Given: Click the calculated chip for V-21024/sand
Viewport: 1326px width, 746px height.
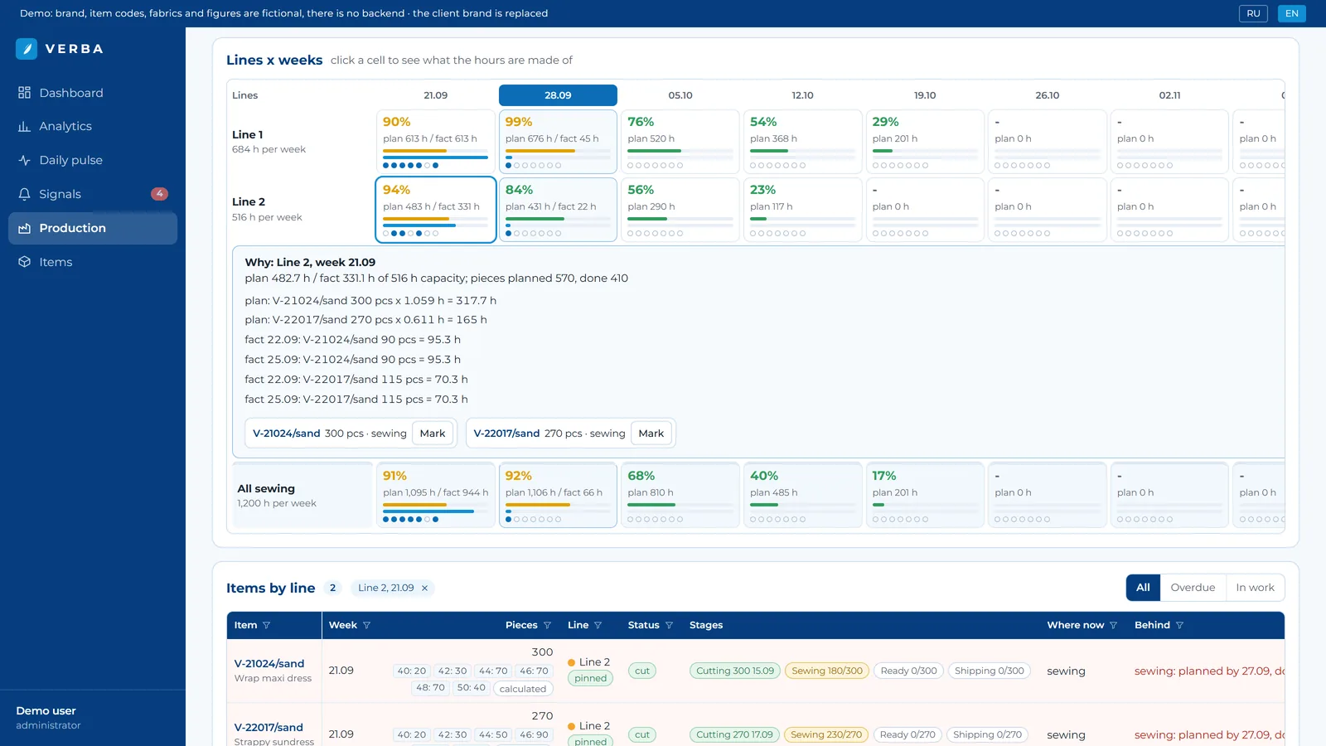Looking at the screenshot, I should 523,689.
